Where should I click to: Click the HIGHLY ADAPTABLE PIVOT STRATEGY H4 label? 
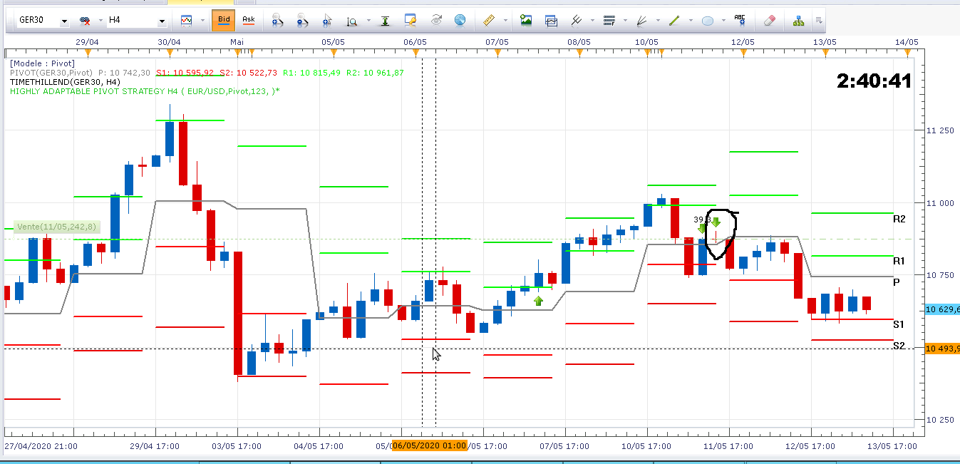[145, 91]
